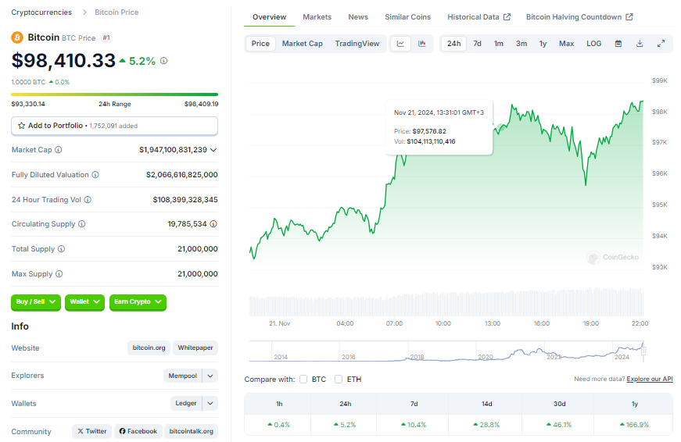
Task: Show Total Supply info tooltip
Action: point(61,248)
